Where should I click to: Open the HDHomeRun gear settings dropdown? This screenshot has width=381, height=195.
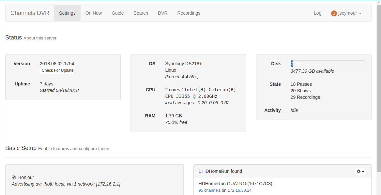pyautogui.click(x=360, y=172)
